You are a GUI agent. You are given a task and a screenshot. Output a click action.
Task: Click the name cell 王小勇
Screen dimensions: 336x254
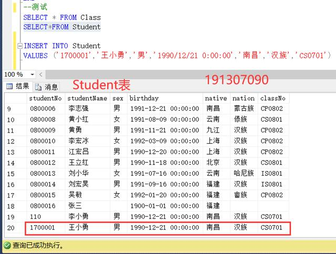pos(87,228)
